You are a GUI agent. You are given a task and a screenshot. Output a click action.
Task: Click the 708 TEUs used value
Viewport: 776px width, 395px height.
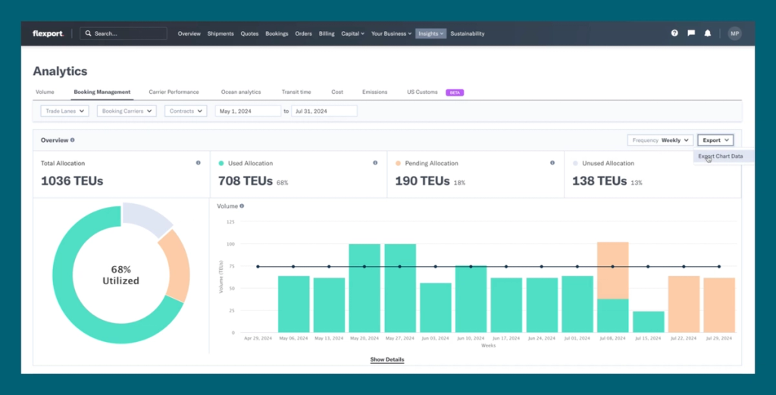[x=246, y=181]
